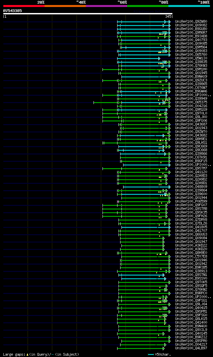Screen dimensions: 213x357
Task: Open UniRef100_Q41805 entry
Action: coord(191,227)
